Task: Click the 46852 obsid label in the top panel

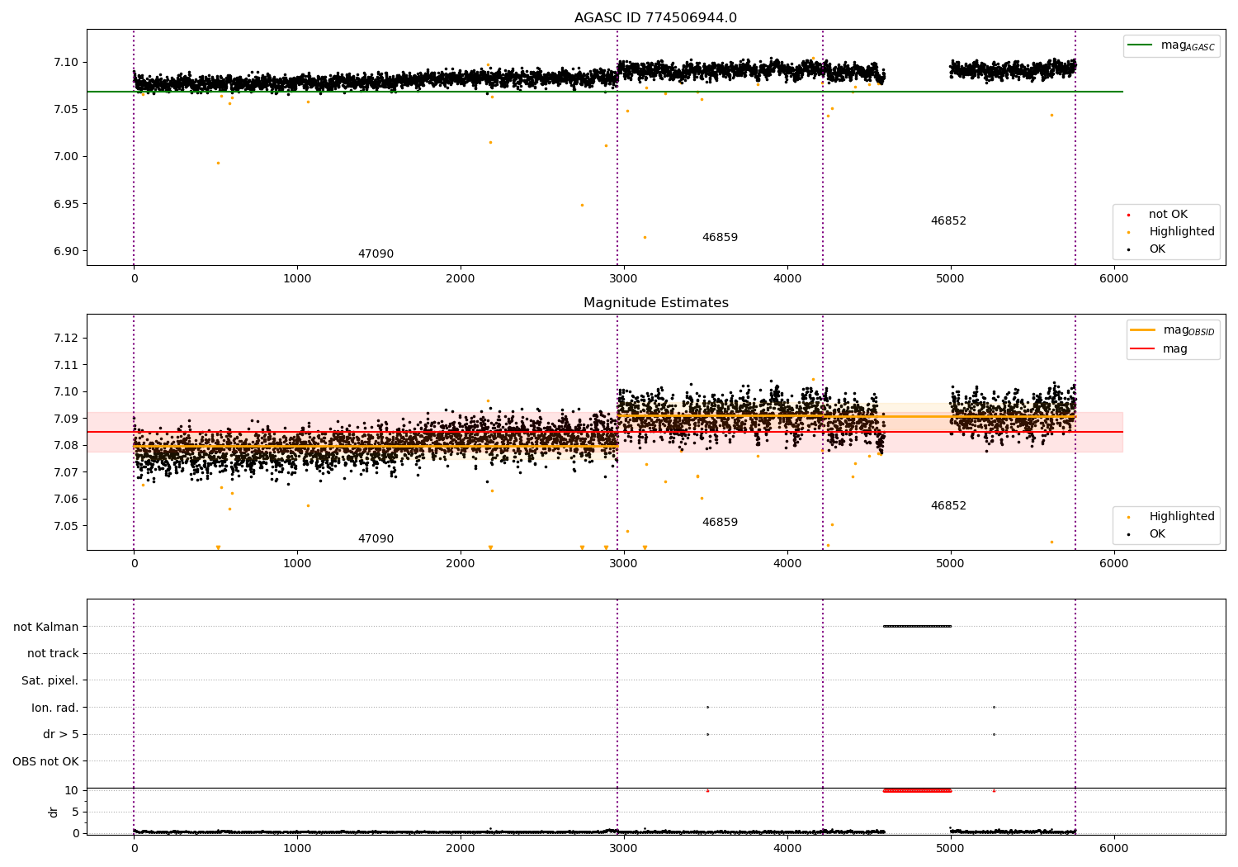Action: tap(948, 221)
